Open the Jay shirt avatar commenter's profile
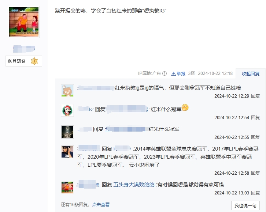 coord(67,152)
